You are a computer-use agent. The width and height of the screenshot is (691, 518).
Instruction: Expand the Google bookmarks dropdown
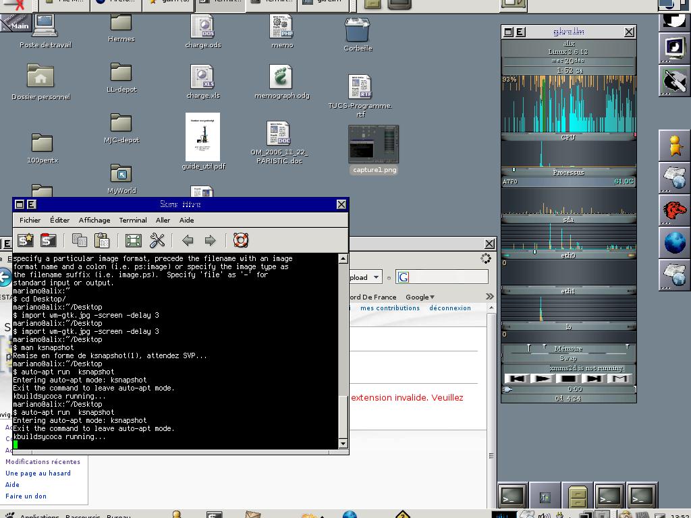click(420, 297)
